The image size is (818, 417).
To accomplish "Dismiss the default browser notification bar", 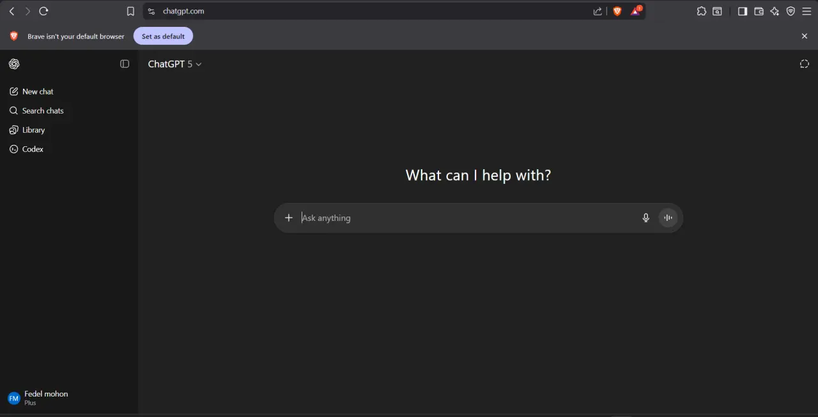I will 805,36.
